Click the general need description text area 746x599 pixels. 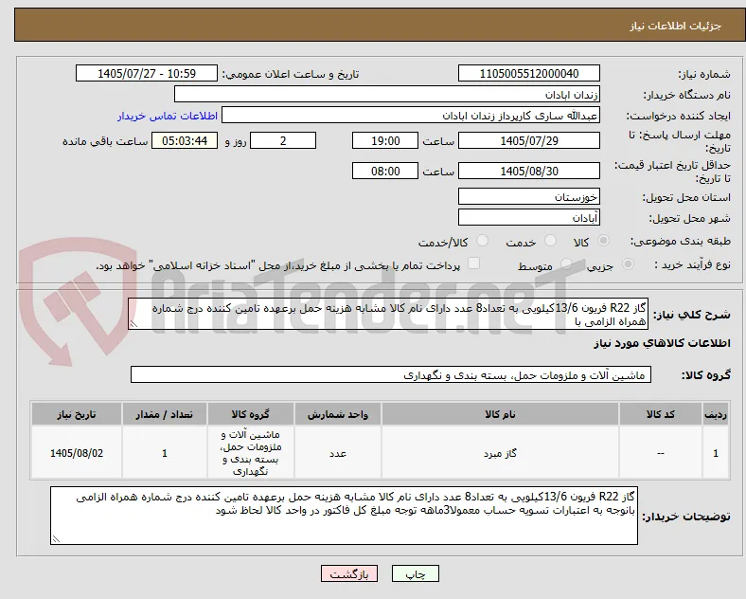coord(388,315)
